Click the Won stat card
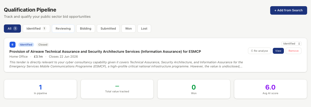The image size is (311, 107). point(194,89)
